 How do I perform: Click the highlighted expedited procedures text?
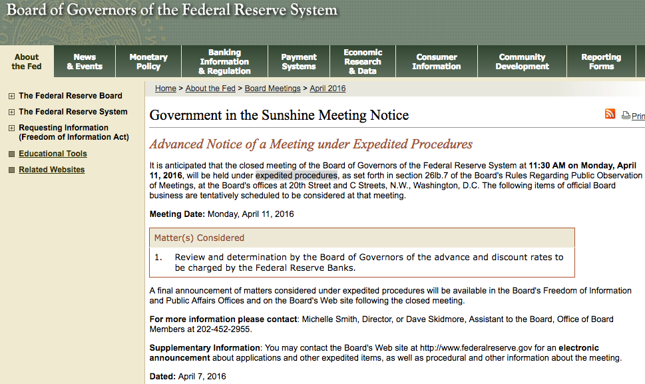coord(296,176)
